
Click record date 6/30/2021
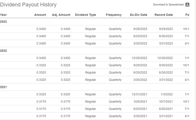(x=166, y=109)
